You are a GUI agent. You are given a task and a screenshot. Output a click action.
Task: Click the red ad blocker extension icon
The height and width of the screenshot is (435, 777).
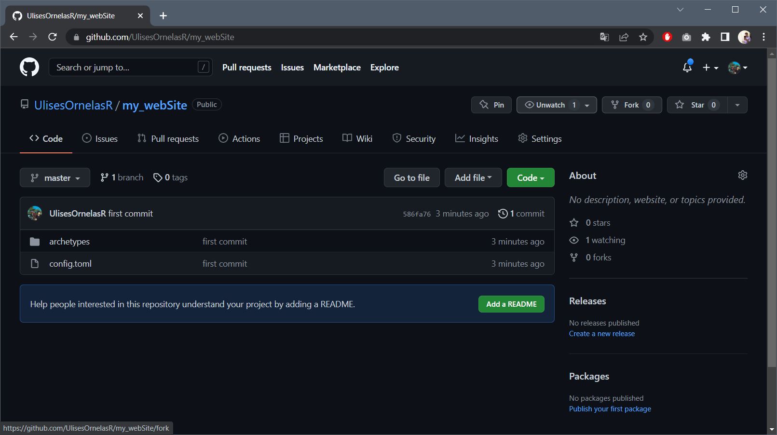668,37
